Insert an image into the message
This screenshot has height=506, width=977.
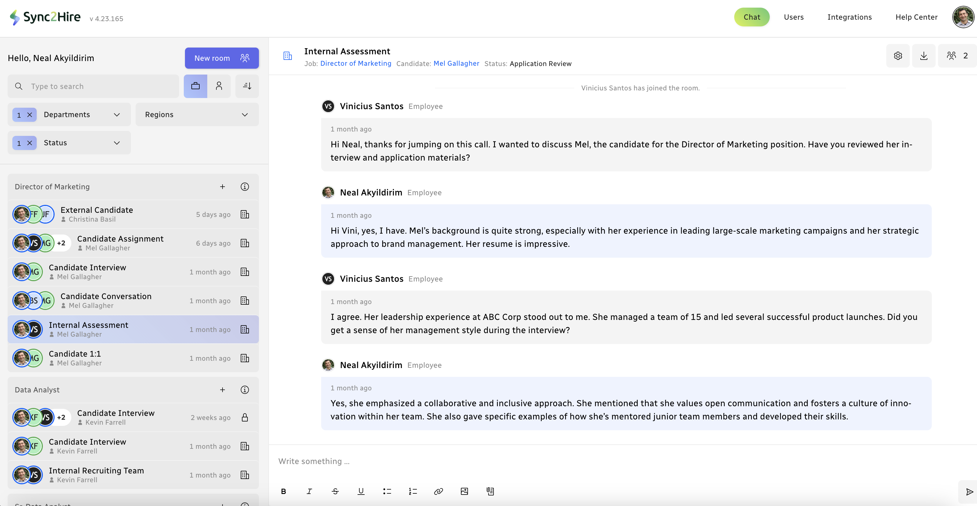click(464, 491)
